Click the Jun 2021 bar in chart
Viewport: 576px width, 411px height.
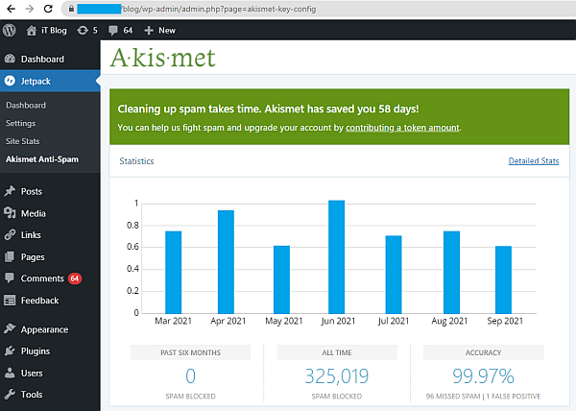point(337,256)
